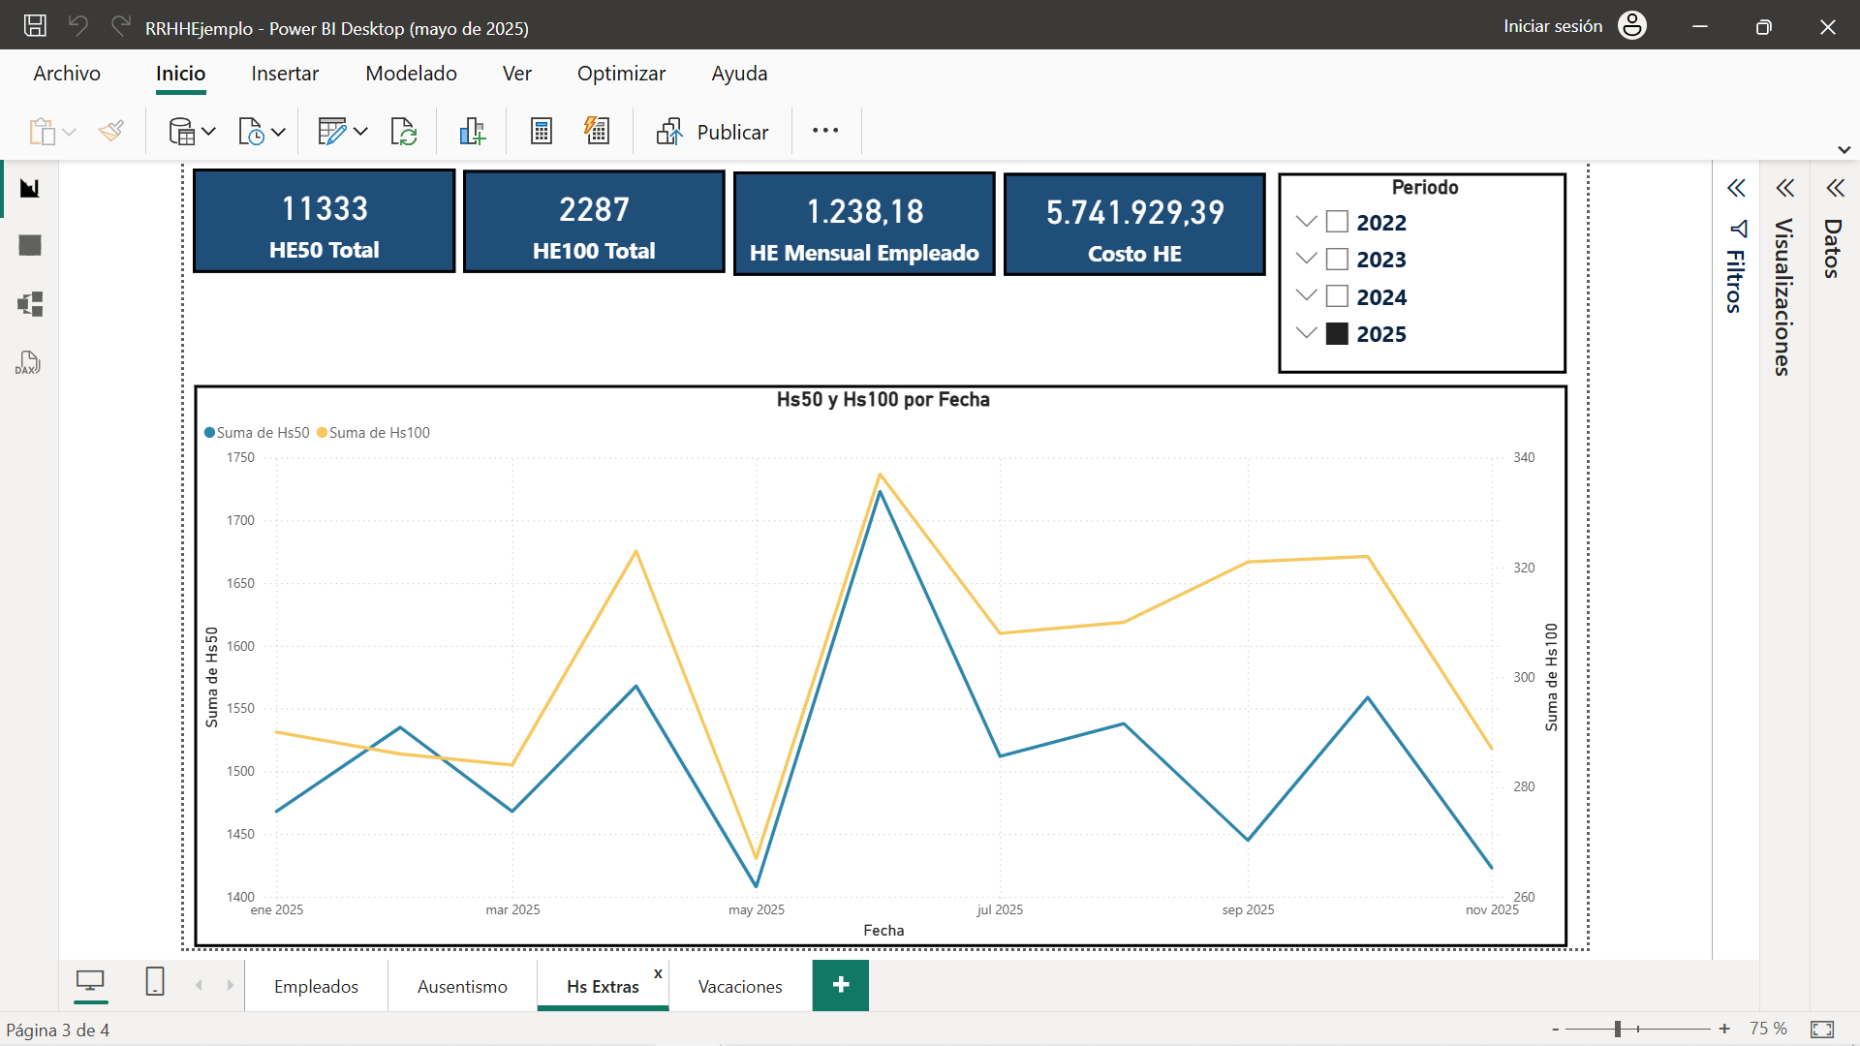The height and width of the screenshot is (1046, 1860).
Task: Create a new measure calculator icon
Action: (542, 131)
